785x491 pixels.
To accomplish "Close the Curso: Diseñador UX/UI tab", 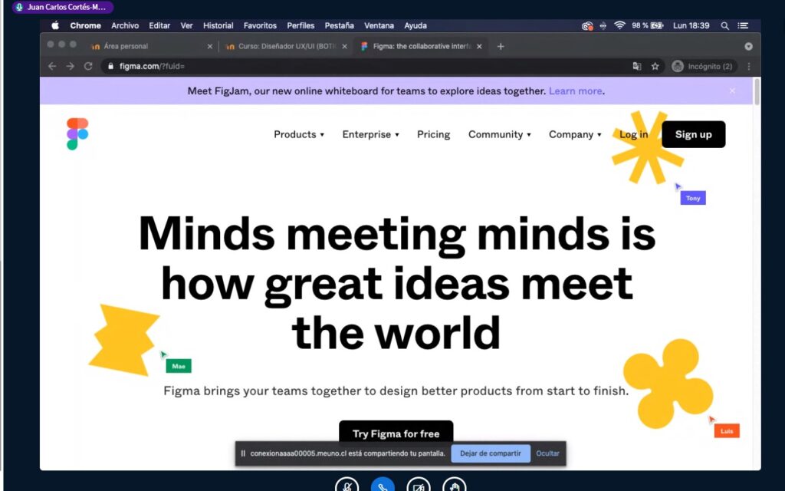I will pyautogui.click(x=344, y=46).
